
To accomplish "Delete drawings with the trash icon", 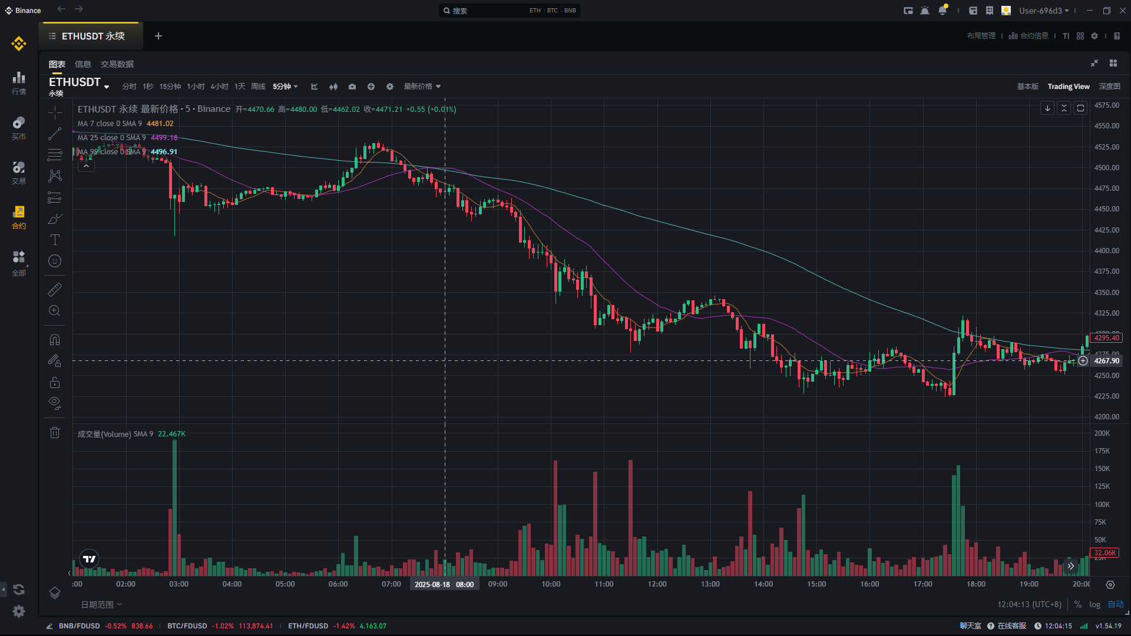I will pos(55,432).
